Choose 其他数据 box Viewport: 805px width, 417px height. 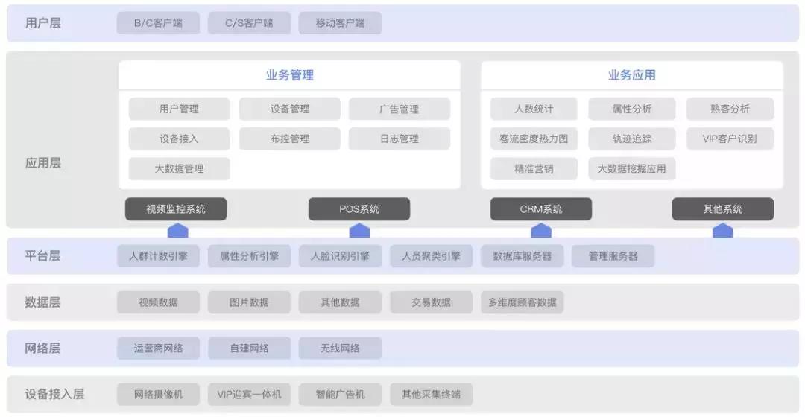point(340,302)
